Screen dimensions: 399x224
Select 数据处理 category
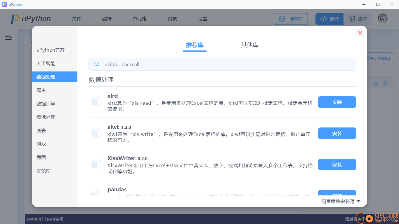(55, 77)
